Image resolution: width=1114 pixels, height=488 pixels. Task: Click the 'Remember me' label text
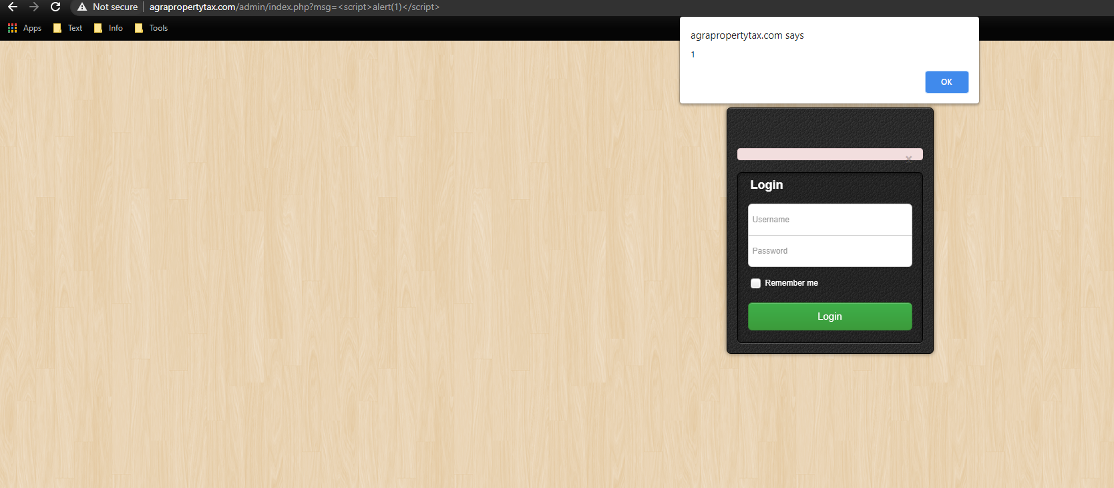point(791,283)
